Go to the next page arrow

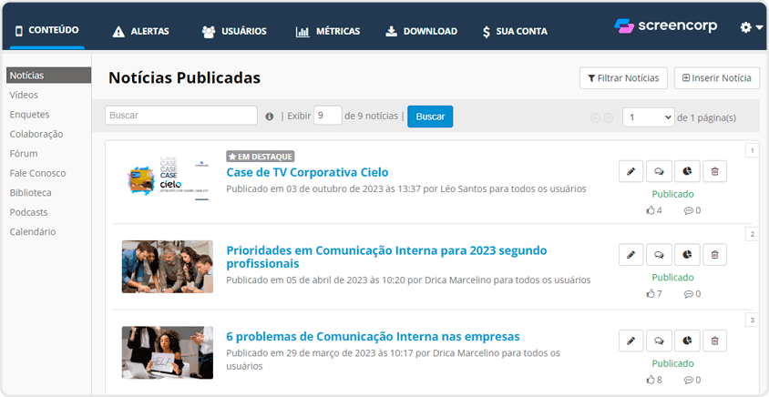pos(608,117)
